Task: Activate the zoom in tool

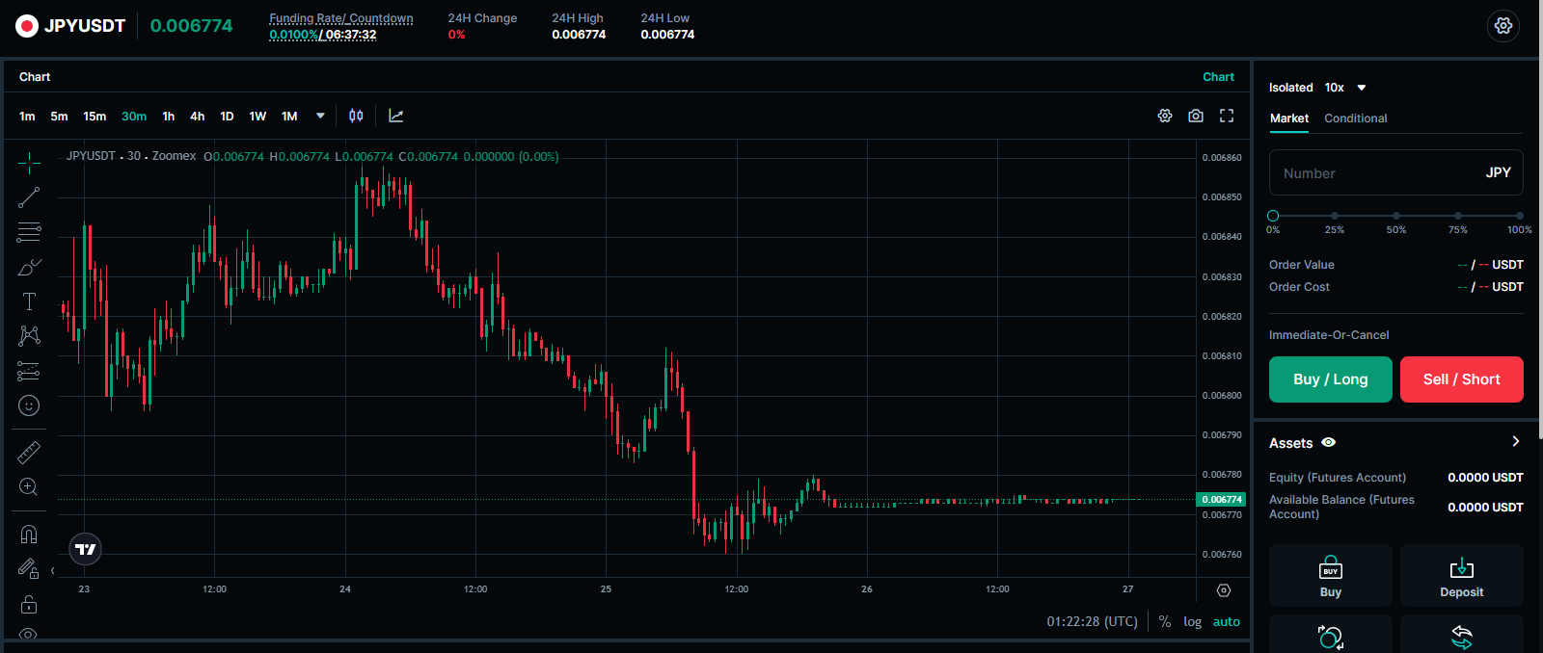Action: [x=29, y=486]
